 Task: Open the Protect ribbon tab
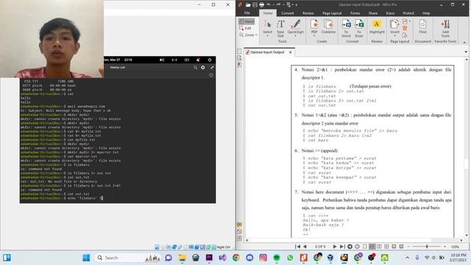coord(408,13)
